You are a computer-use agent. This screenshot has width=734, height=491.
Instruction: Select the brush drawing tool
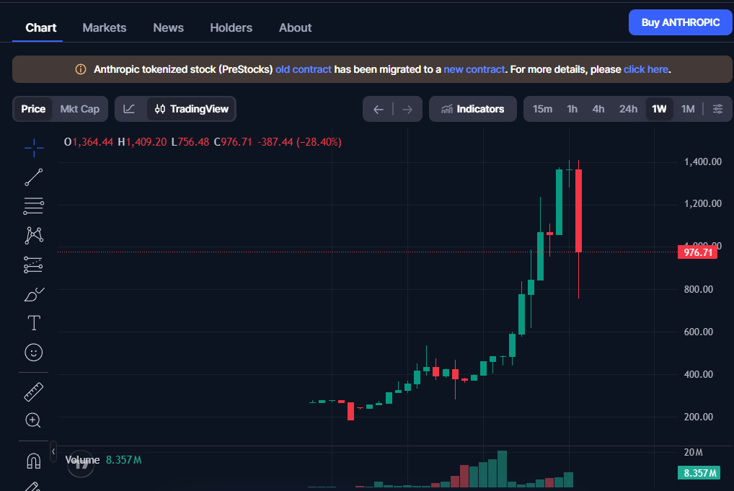coord(34,294)
